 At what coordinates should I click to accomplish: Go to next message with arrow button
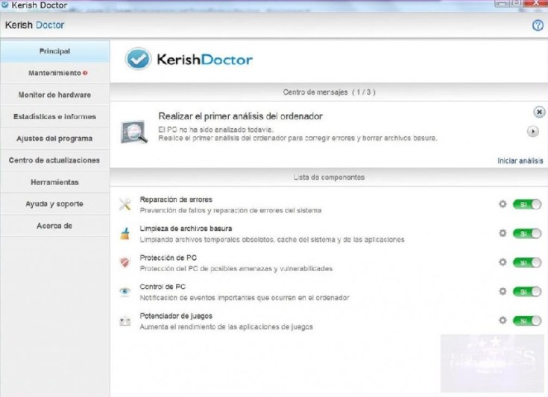(x=532, y=132)
